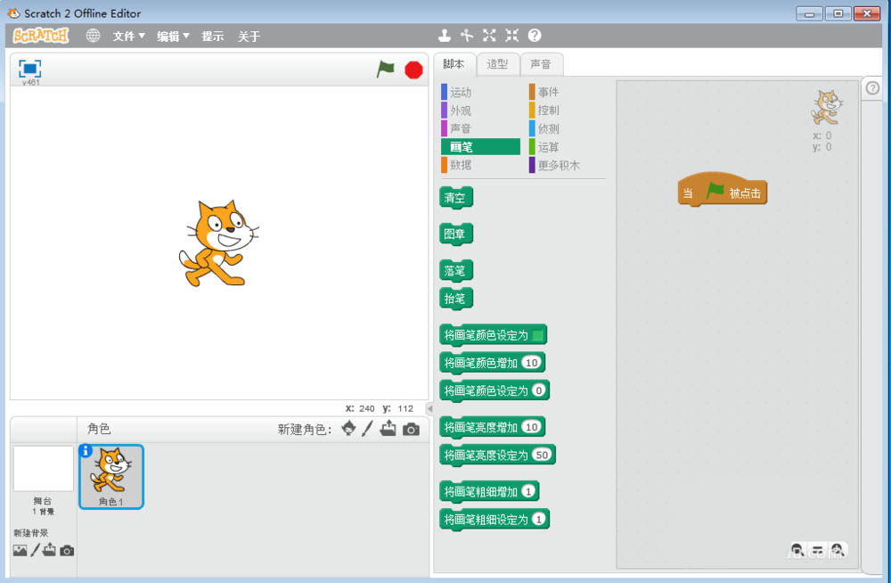Upload sprite from file
Screen dimensions: 891x583
(x=388, y=428)
